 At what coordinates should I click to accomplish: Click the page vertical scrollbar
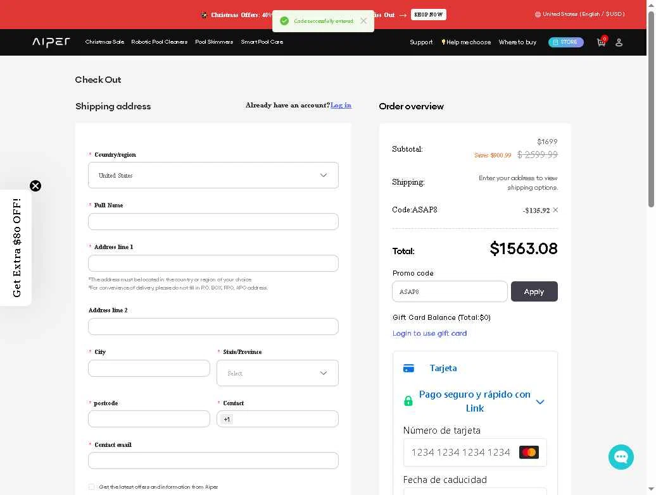click(x=651, y=109)
